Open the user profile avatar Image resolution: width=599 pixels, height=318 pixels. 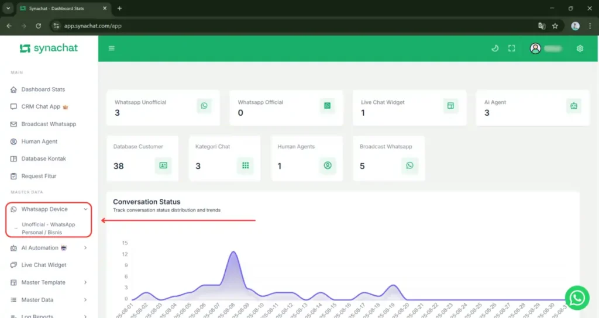[535, 49]
